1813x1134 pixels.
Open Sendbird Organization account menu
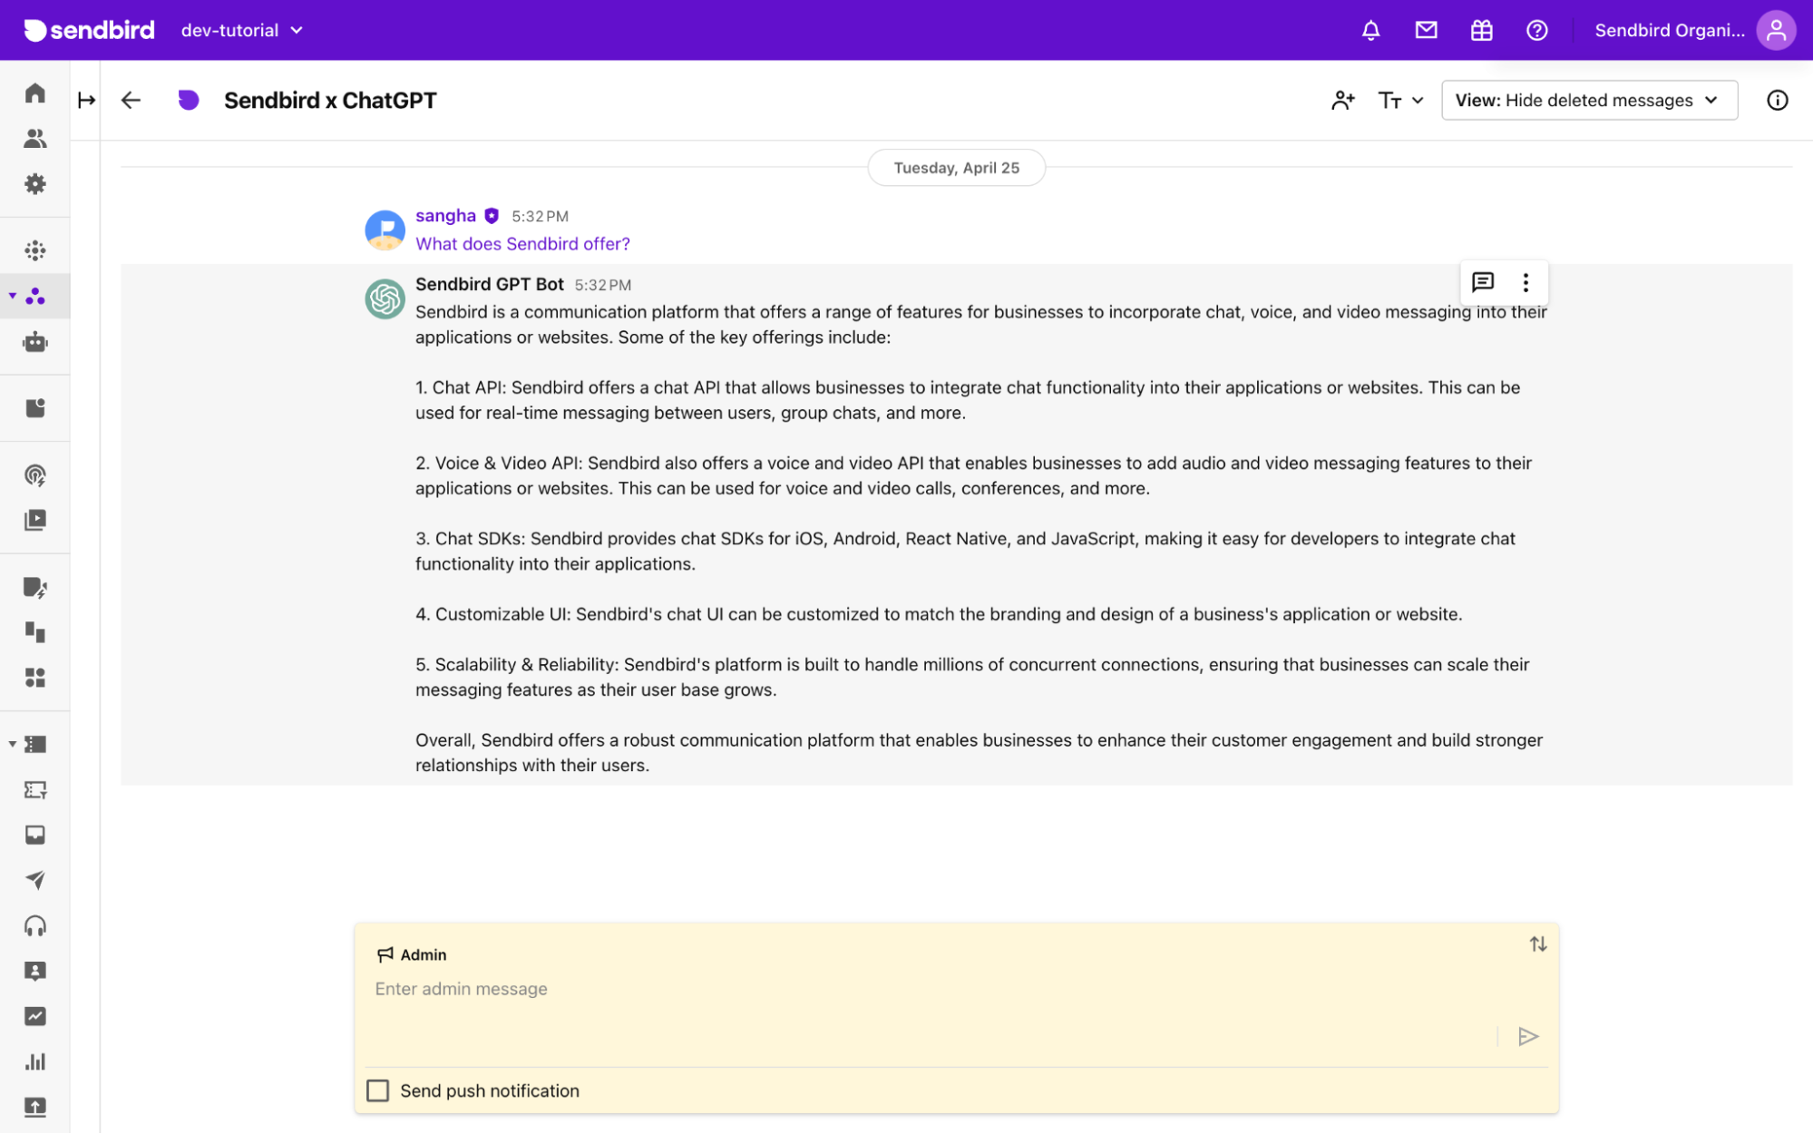point(1669,30)
